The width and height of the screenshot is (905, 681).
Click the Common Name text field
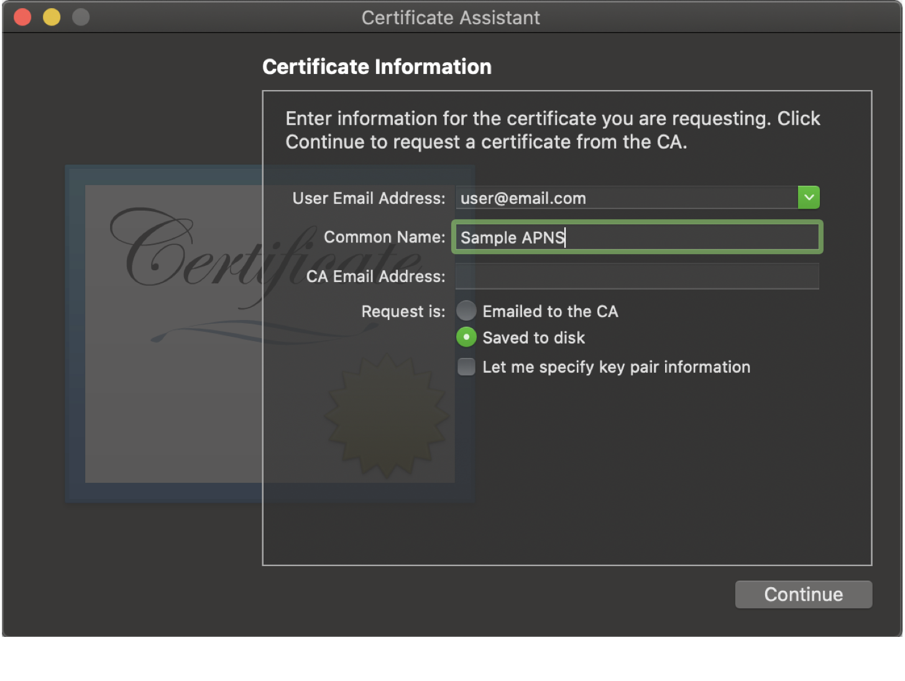(x=636, y=237)
